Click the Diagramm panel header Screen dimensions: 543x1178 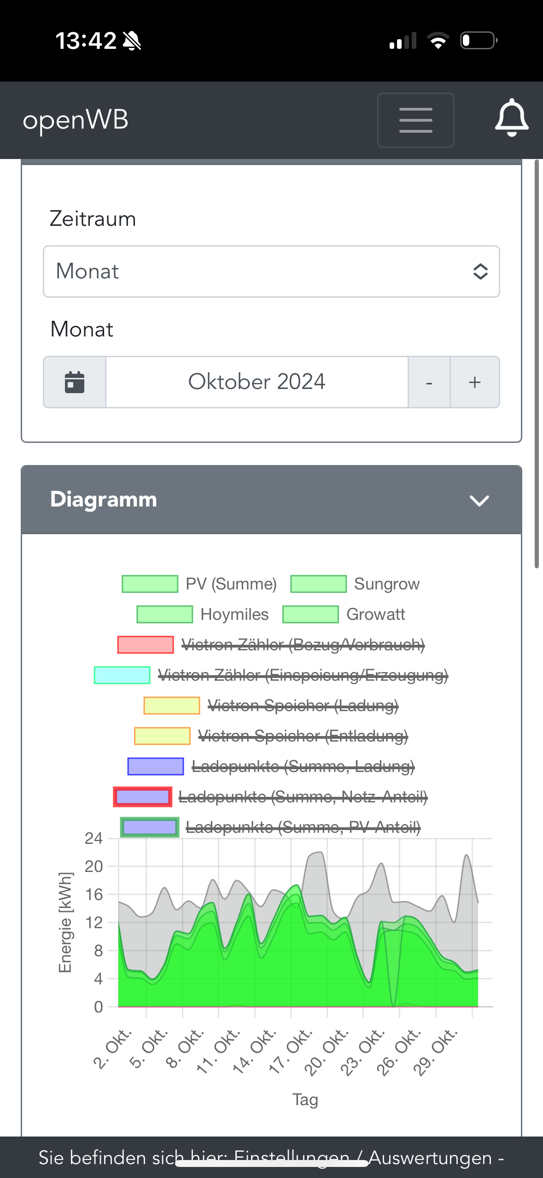point(230,500)
